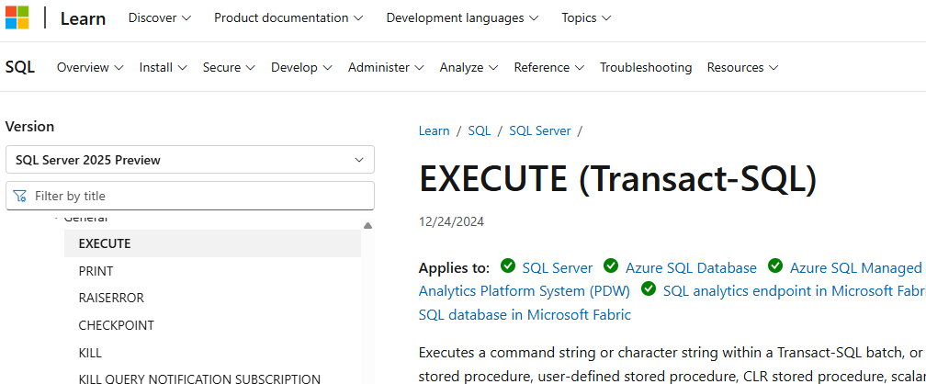Click the EXECUTE (Transact-SQL) page title
926x384 pixels.
(618, 178)
